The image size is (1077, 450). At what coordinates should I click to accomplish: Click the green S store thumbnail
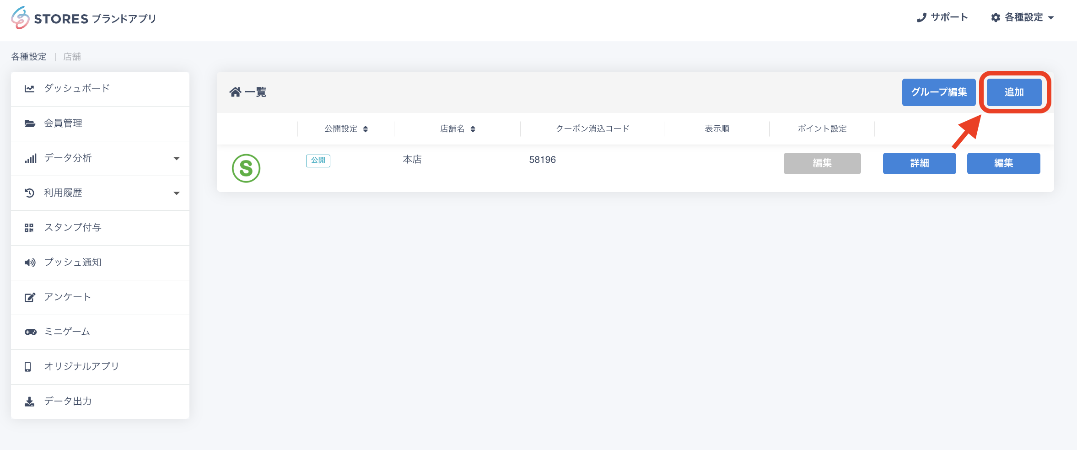(246, 168)
